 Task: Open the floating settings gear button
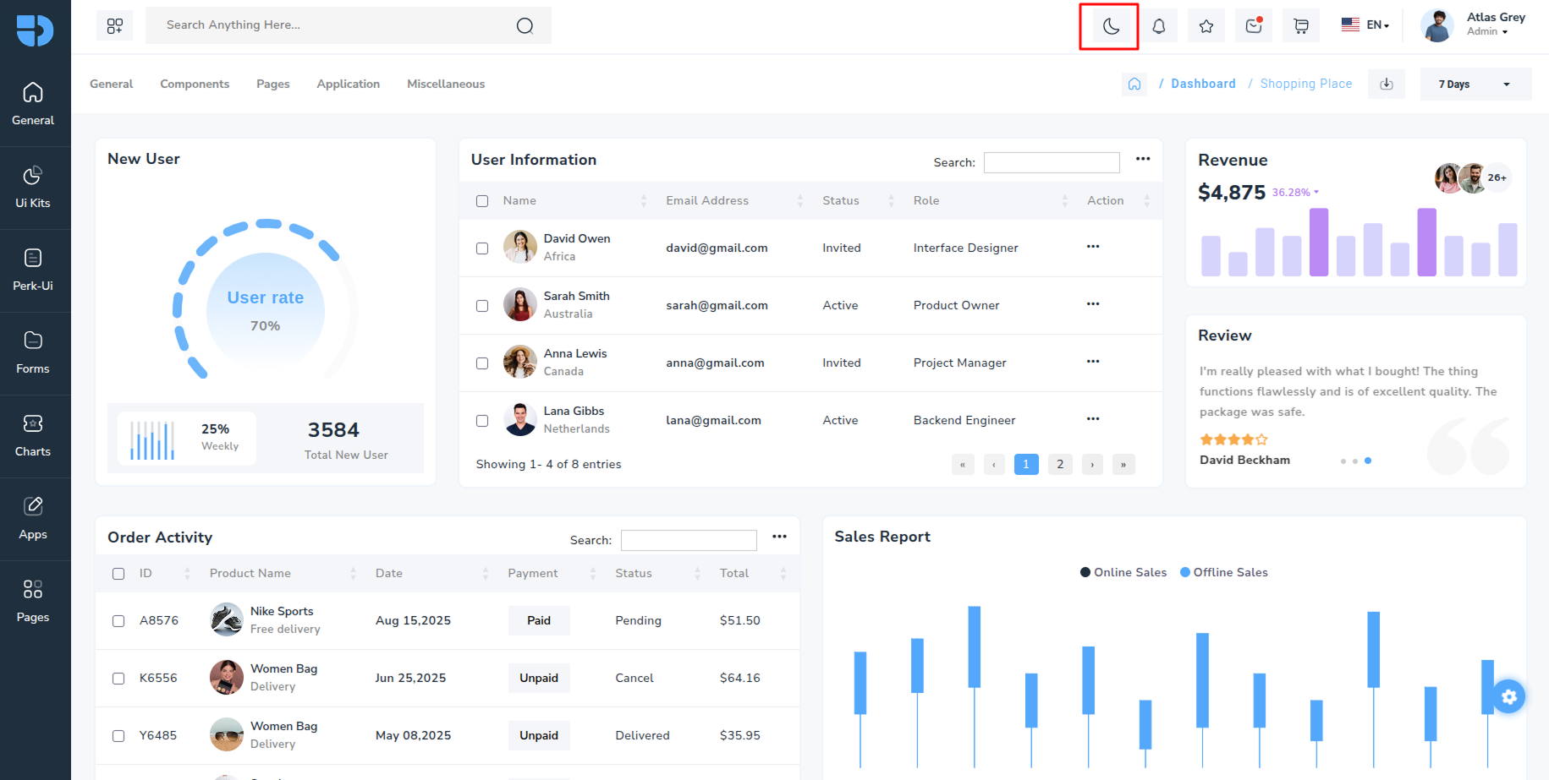tap(1508, 696)
